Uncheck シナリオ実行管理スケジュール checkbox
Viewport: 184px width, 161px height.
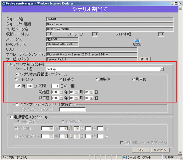17,74
